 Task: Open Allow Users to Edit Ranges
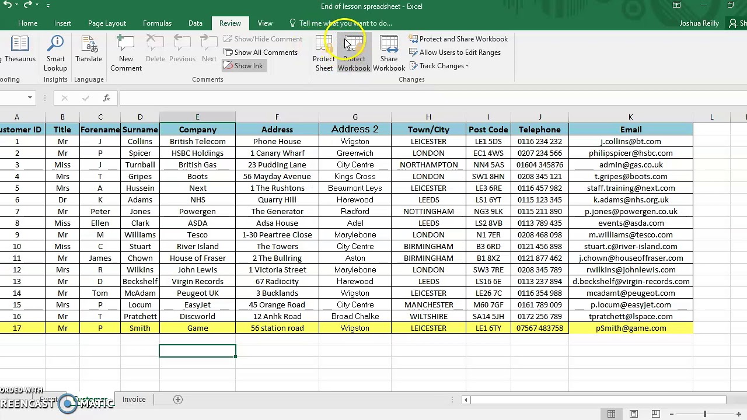pos(455,52)
